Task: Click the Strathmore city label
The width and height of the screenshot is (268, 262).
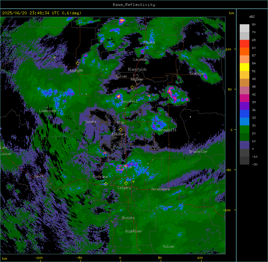Action: [160, 189]
